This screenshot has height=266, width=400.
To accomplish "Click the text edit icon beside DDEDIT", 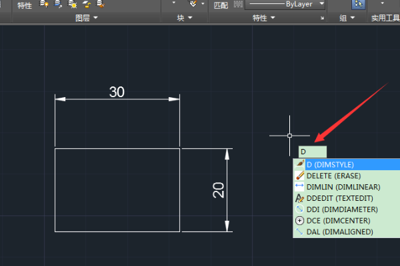I will pyautogui.click(x=299, y=198).
